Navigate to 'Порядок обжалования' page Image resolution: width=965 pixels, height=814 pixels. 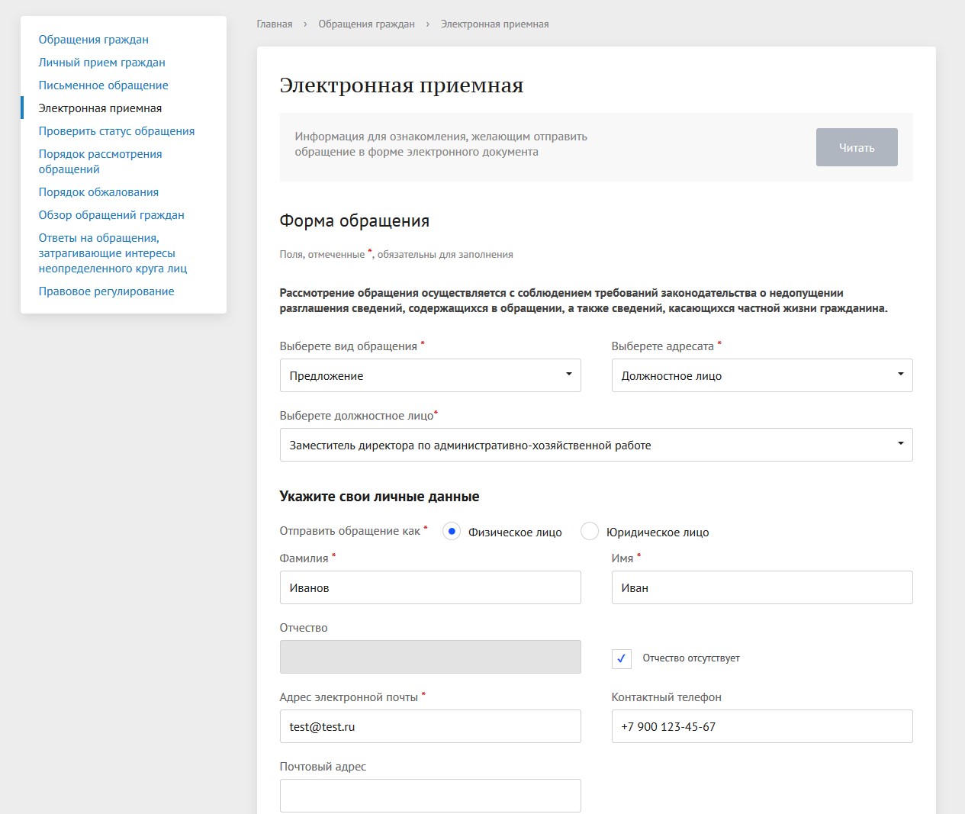(x=99, y=192)
